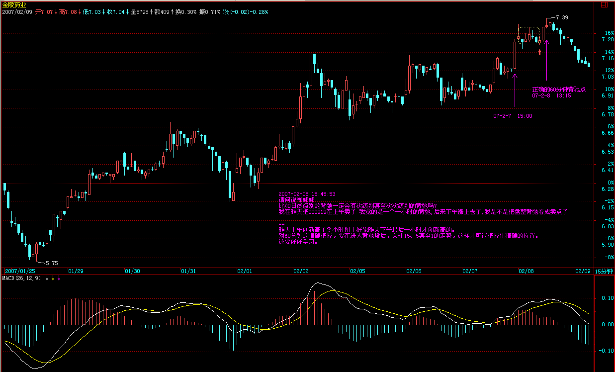Click the magenta arrow above 07-2-7 15:00
The image size is (615, 372).
pos(515,77)
